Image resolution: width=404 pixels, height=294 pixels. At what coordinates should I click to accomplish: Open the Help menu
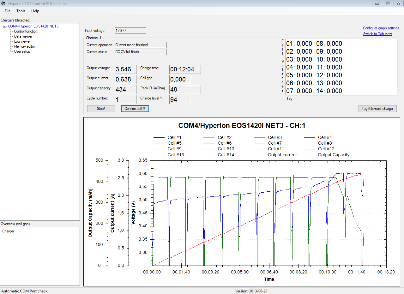[35, 11]
